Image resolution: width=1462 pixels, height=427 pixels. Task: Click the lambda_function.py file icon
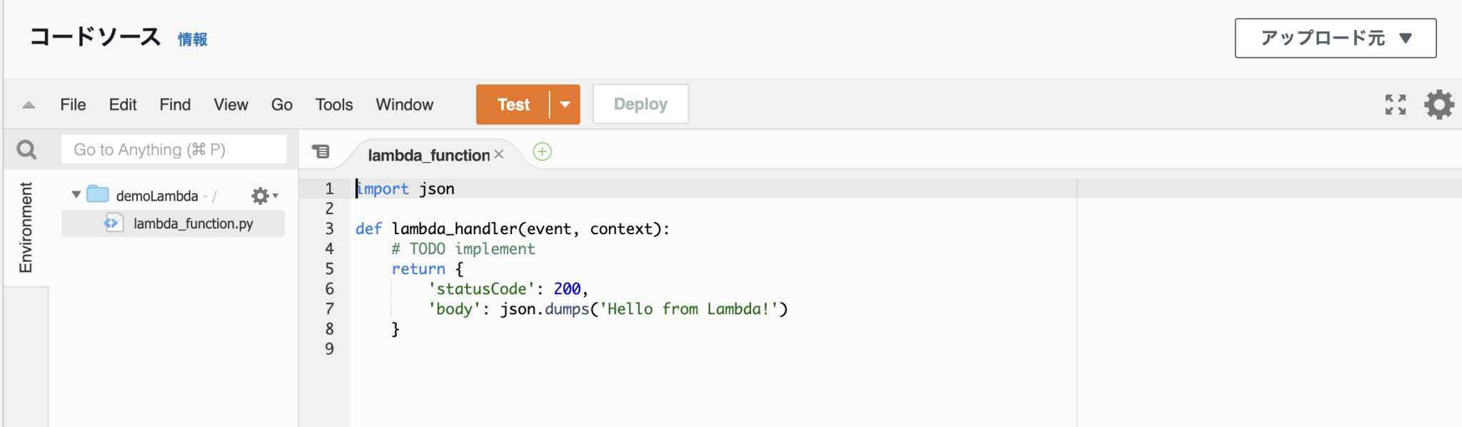point(113,223)
